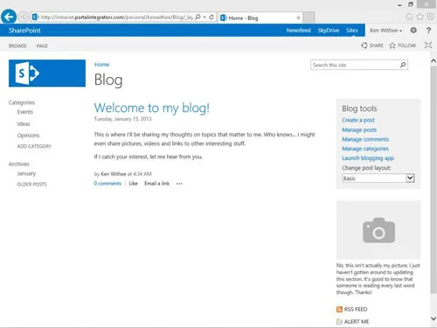Expand the Ken Withee user menu
Viewport: 437px width, 328px height.
click(385, 31)
